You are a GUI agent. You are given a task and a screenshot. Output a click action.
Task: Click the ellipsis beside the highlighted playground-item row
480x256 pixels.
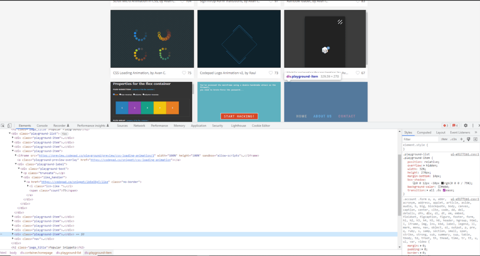(x=1, y=234)
